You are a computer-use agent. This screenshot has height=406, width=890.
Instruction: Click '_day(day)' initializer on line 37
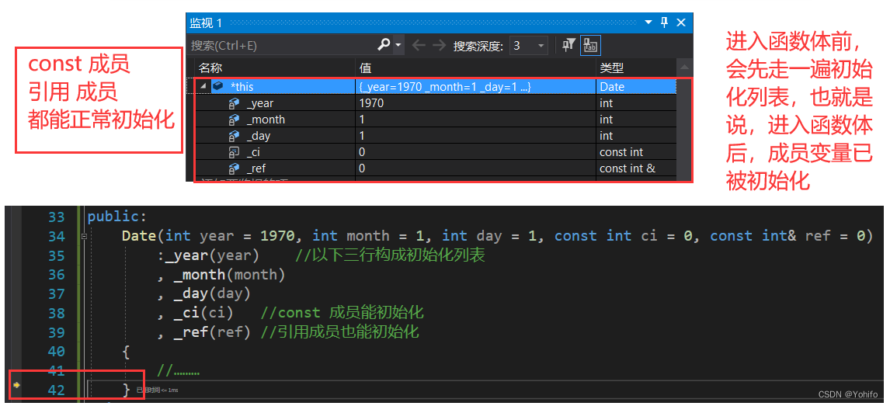(212, 293)
